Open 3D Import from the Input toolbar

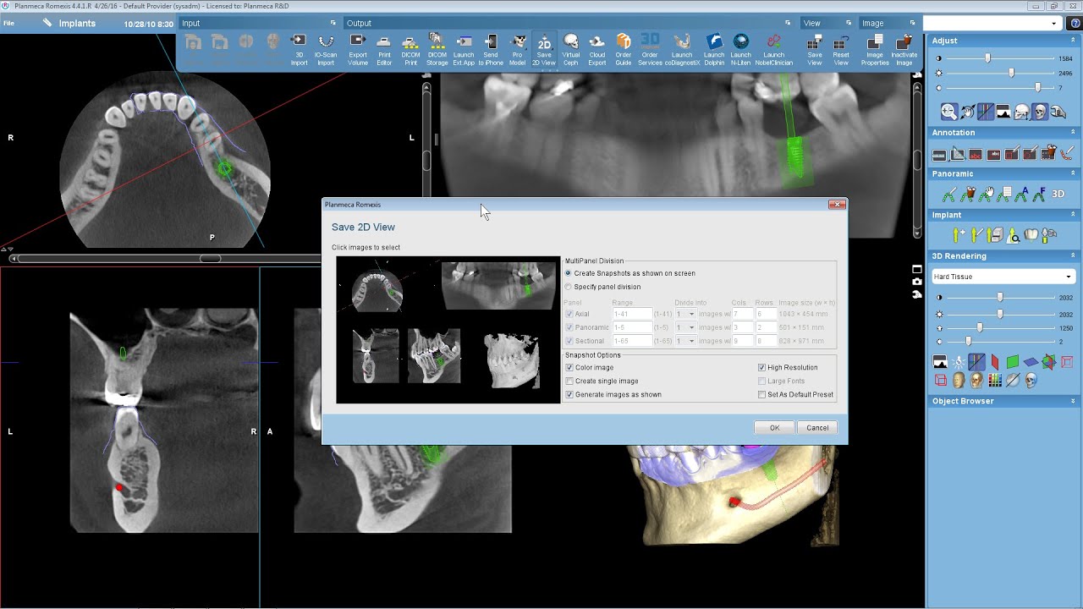click(x=299, y=50)
